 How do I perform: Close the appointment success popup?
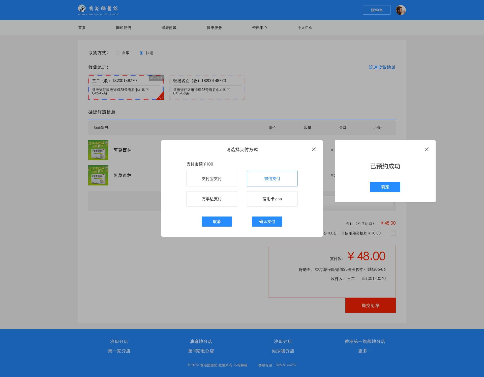point(427,149)
